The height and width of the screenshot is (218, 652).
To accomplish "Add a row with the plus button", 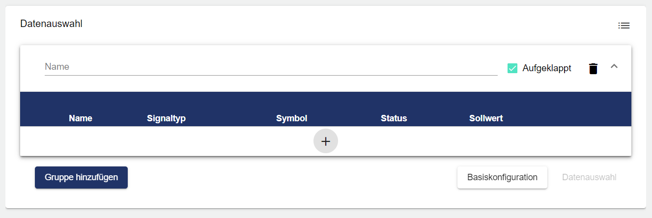I will pyautogui.click(x=325, y=141).
